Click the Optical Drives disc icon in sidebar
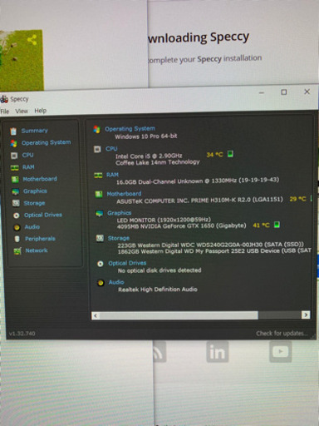 (17, 215)
